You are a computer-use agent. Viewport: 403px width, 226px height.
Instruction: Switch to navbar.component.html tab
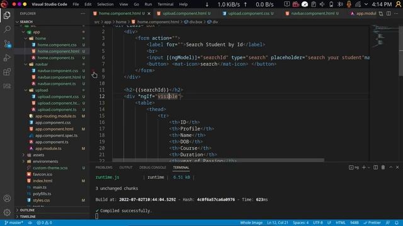click(x=312, y=13)
